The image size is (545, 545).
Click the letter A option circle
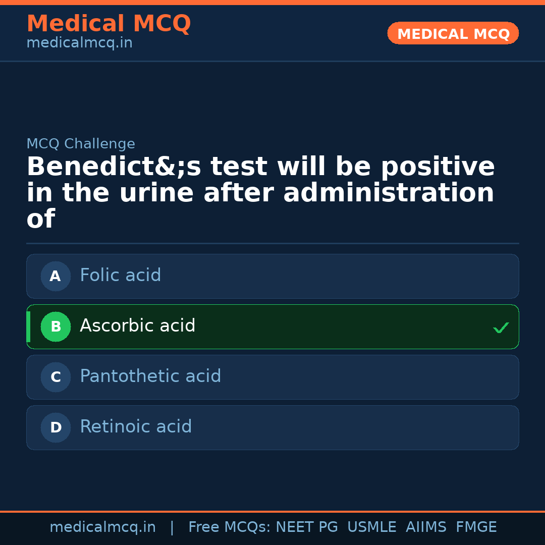coord(56,276)
